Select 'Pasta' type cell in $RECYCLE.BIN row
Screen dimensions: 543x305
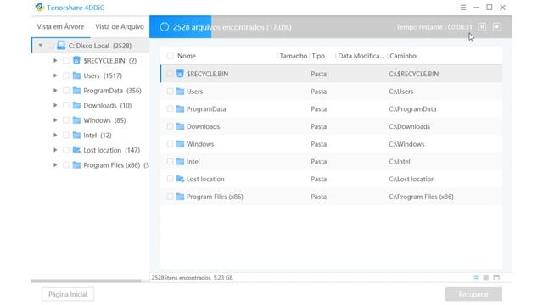(319, 74)
